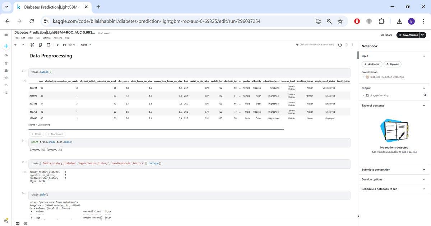
Task: Open the compass Home icon in sidebar
Action: [x=6, y=56]
